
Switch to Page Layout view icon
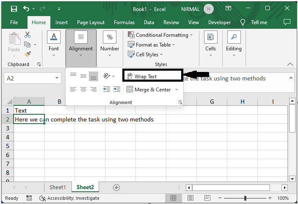pyautogui.click(x=190, y=198)
